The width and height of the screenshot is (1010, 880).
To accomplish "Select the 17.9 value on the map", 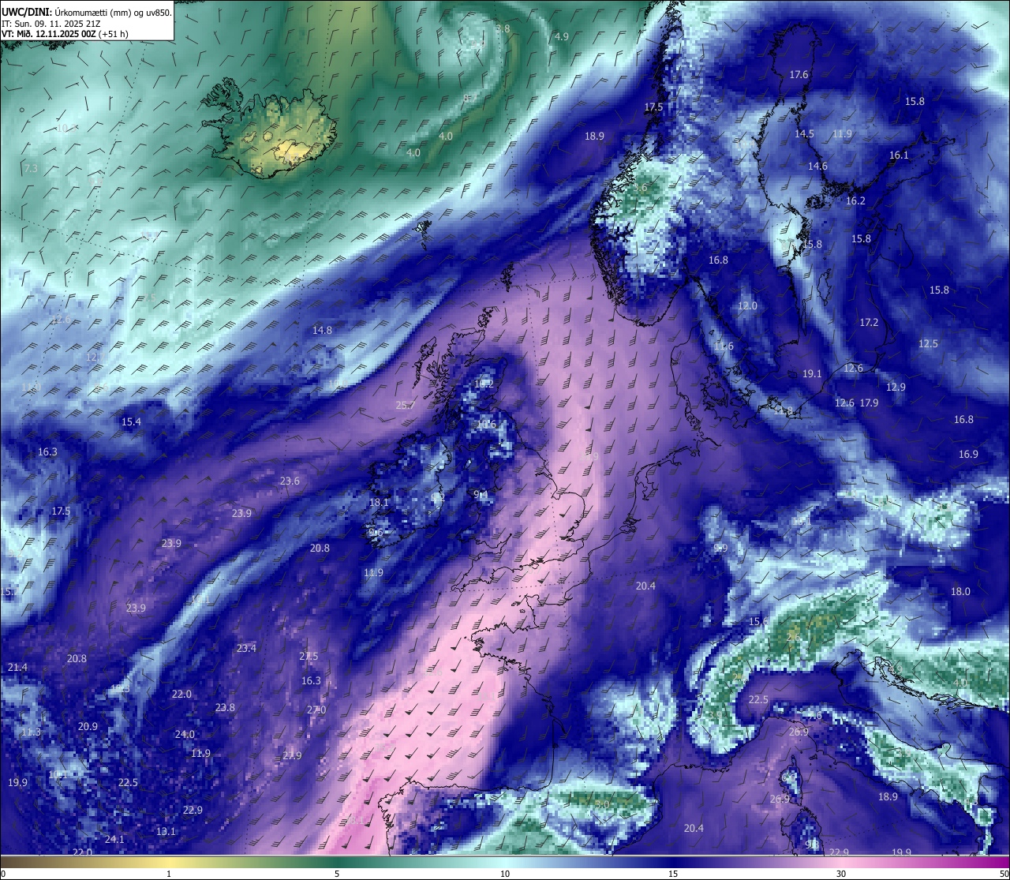I will tap(869, 403).
